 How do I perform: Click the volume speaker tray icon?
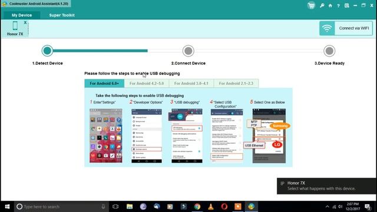tap(340, 207)
